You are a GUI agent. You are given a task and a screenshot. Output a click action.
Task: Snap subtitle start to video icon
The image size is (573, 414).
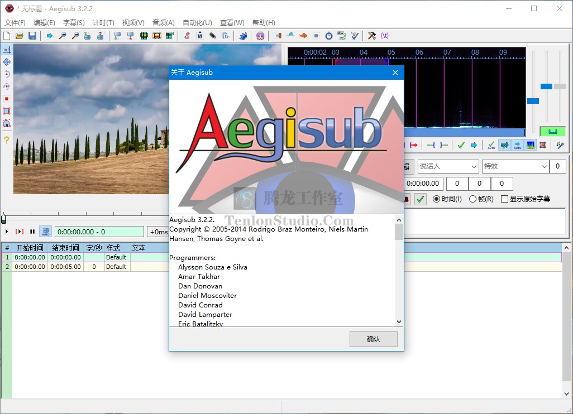(118, 35)
